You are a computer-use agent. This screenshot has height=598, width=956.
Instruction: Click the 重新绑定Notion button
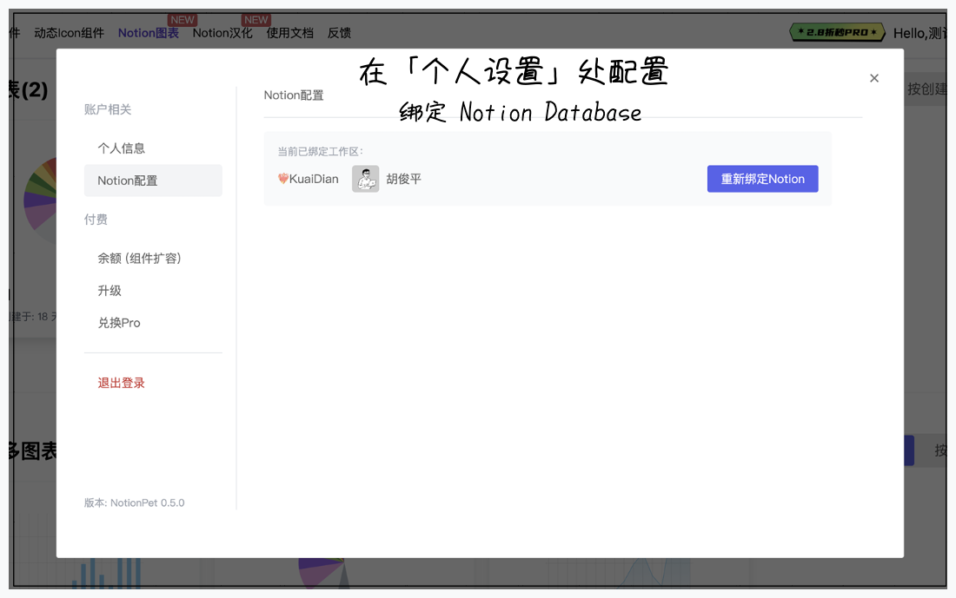coord(762,179)
